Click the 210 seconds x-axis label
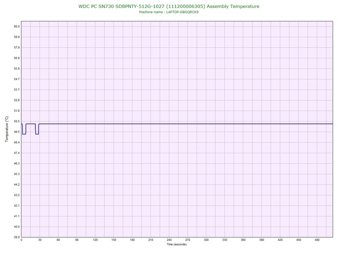338x253 pixels. (151, 240)
